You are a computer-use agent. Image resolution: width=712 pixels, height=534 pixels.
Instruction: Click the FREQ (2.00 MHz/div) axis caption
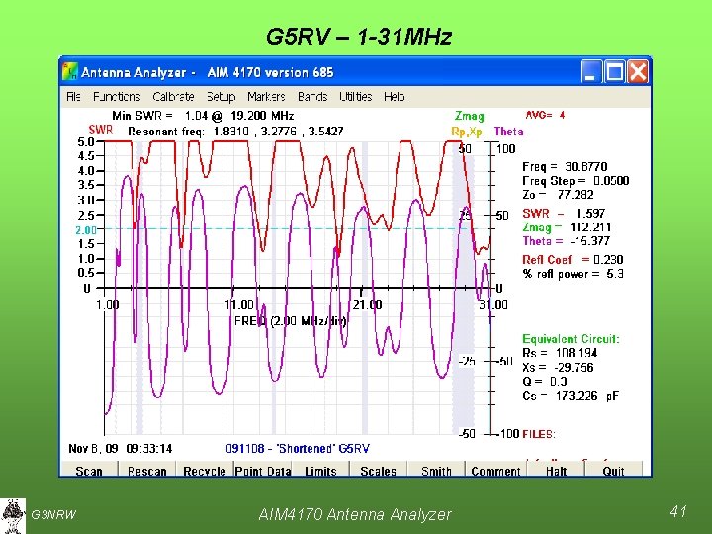pyautogui.click(x=290, y=321)
